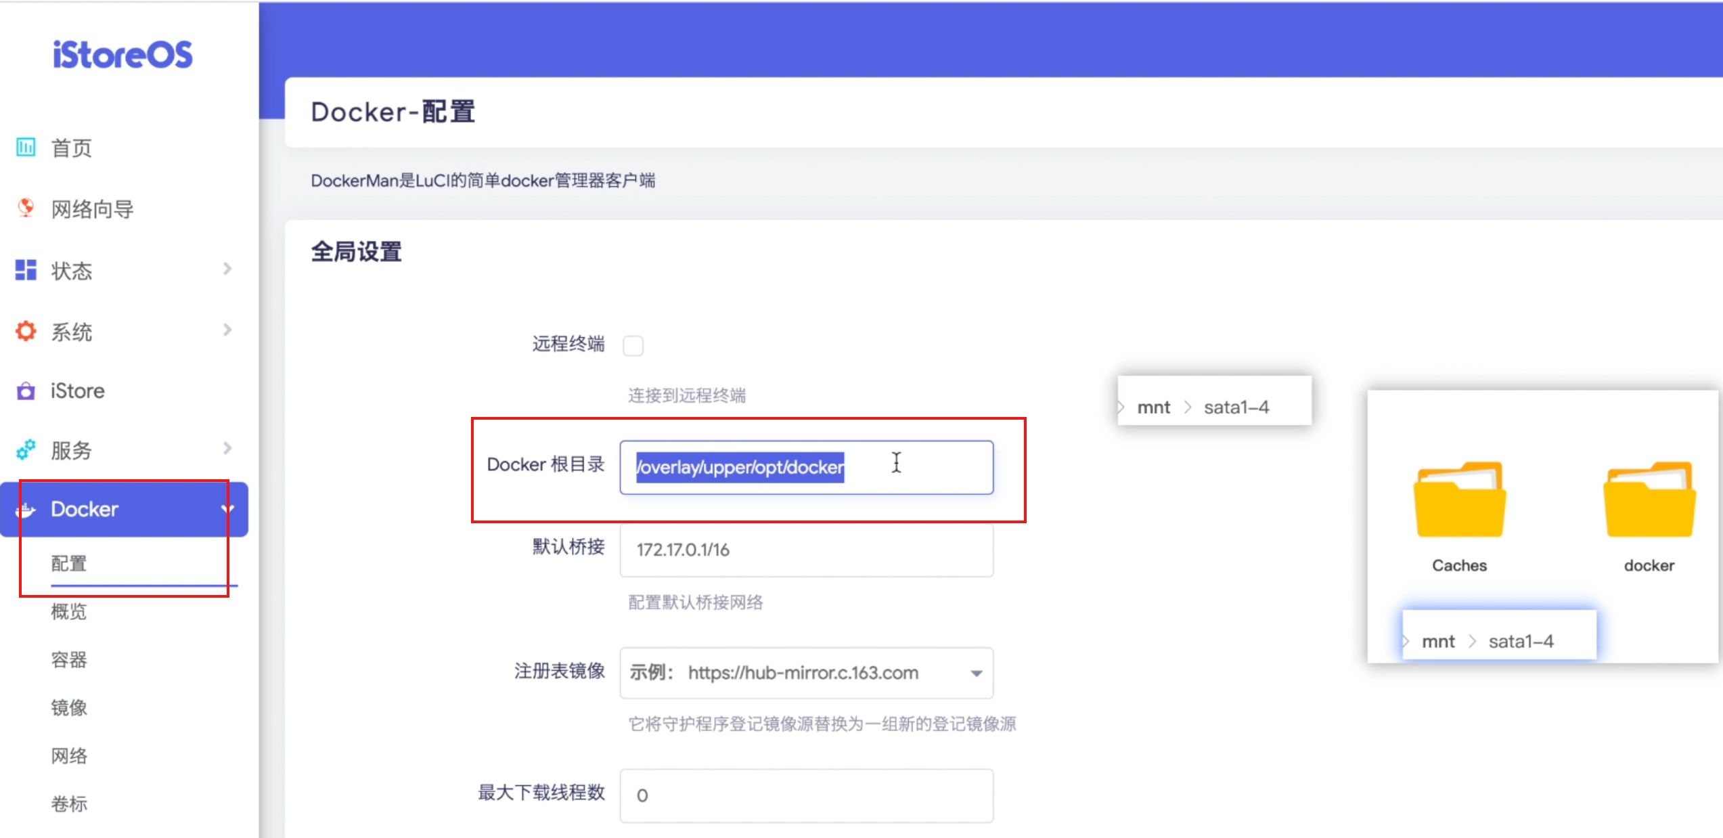1723x838 pixels.
Task: Click the DockerMan description text
Action: click(x=483, y=181)
